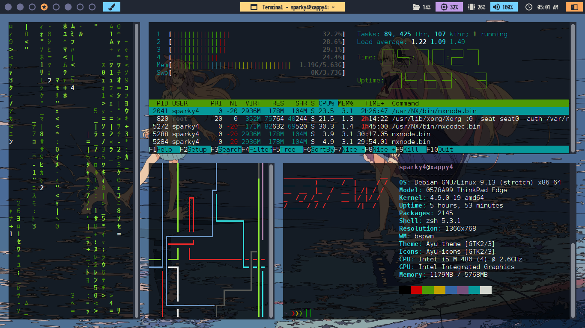Click the paintbrush icon in the top bar
Image resolution: width=585 pixels, height=328 pixels.
[112, 7]
